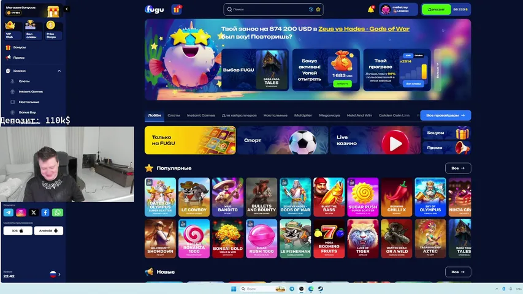Select the Megaways category tab
This screenshot has height=294, width=523.
click(x=329, y=115)
